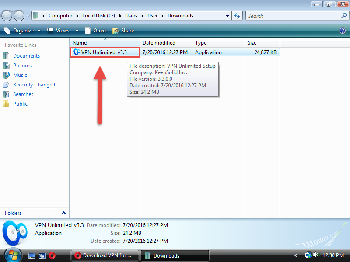Open Help with the question mark icon
350x262 pixels.
click(x=343, y=31)
